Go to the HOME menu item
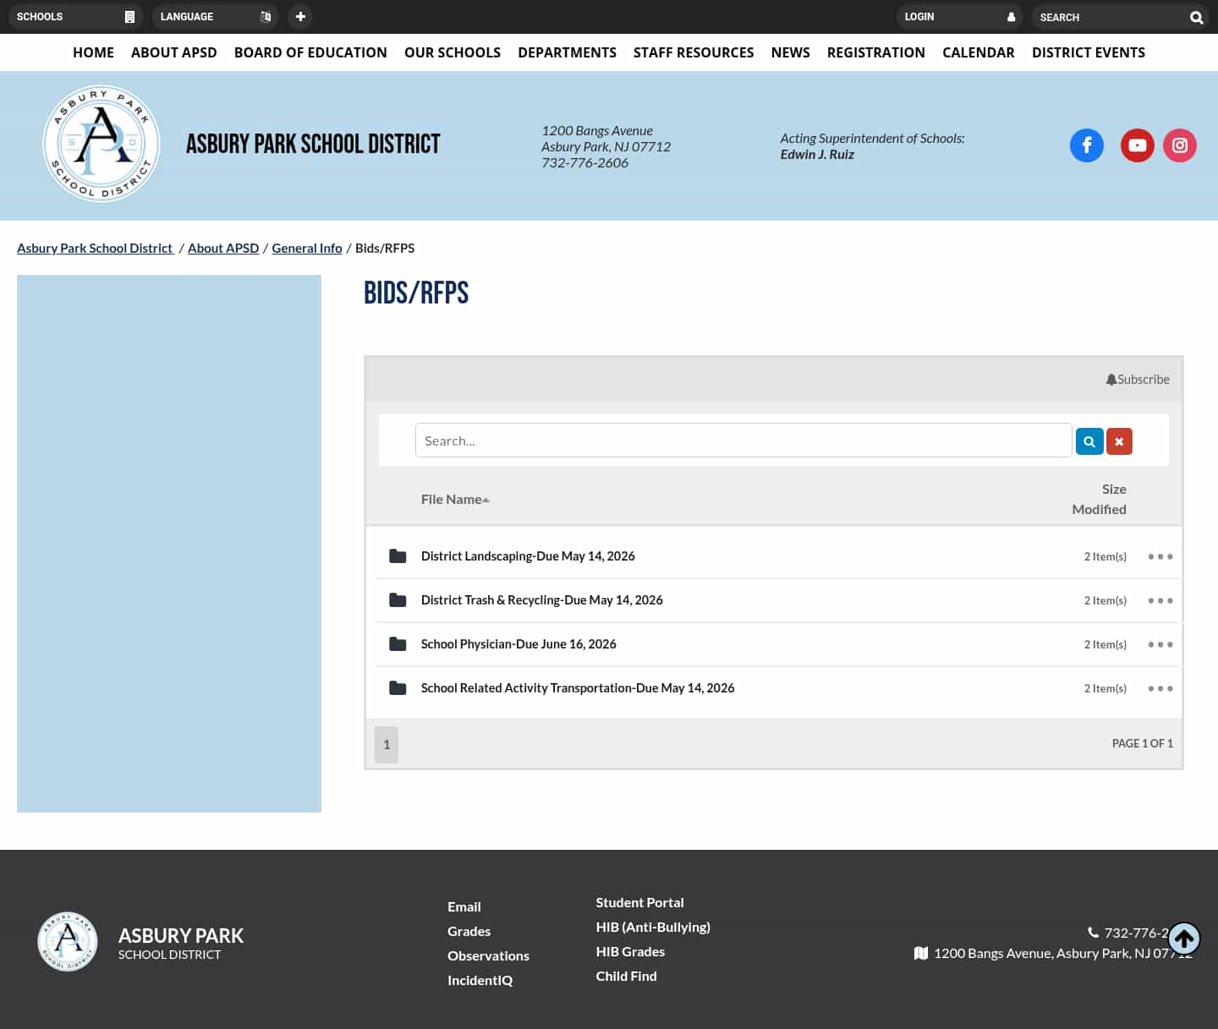 pyautogui.click(x=93, y=52)
